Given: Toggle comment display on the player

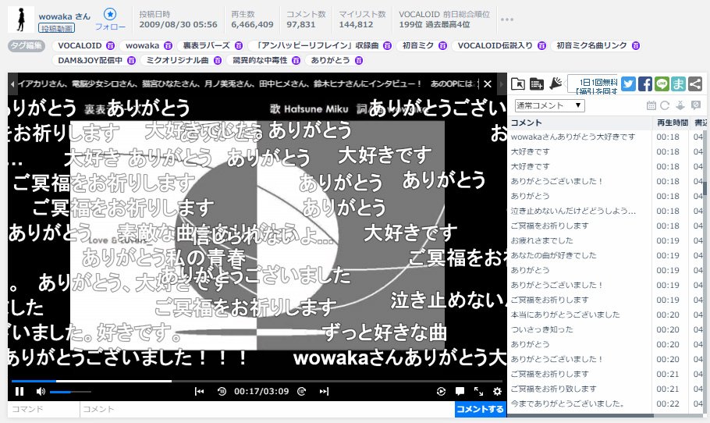Looking at the screenshot, I should tap(460, 391).
